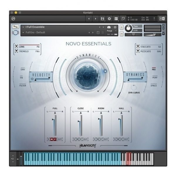Open instrument info icon
Screen dimensions: 176x176
pos(115,27)
